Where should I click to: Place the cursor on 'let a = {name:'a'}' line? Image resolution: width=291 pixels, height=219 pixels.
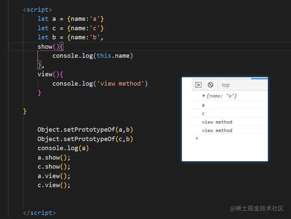click(x=70, y=19)
